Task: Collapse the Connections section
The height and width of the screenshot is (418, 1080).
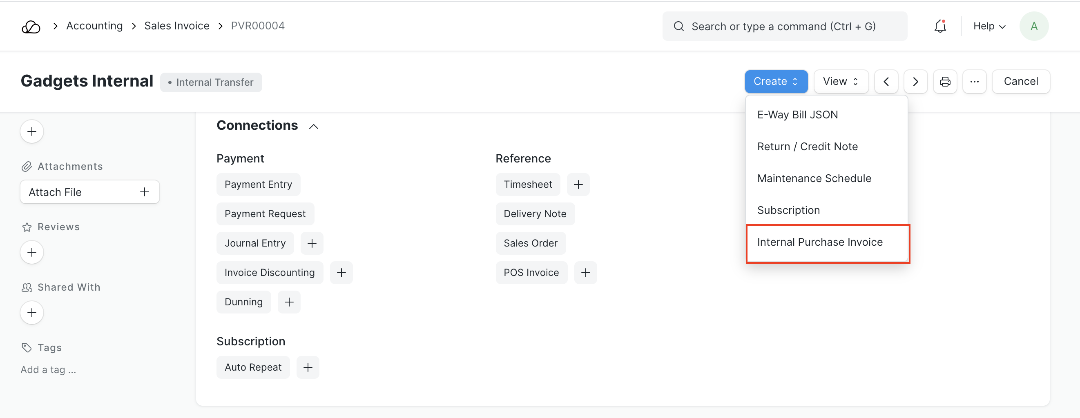Action: 313,127
